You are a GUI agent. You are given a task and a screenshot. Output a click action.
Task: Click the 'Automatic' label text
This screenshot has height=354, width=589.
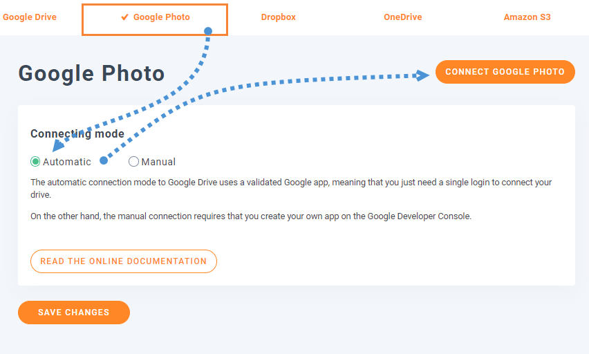click(66, 162)
